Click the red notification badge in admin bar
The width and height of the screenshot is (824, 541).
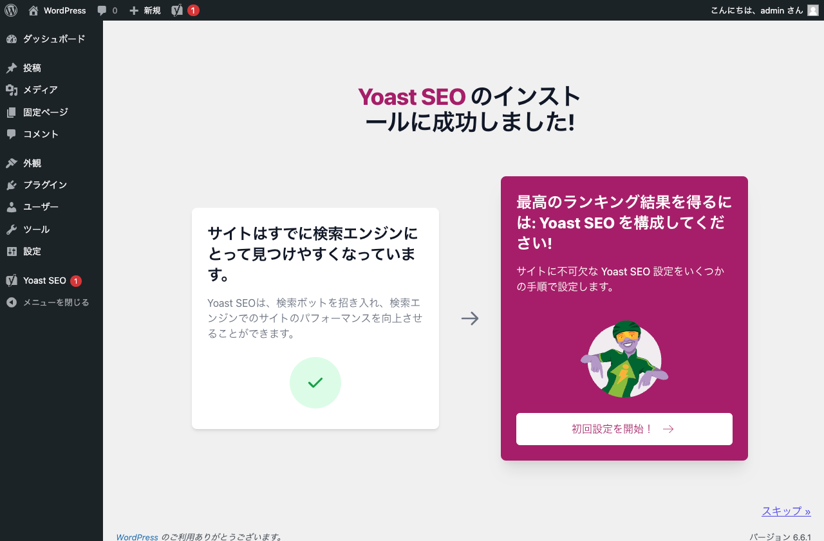coord(193,10)
